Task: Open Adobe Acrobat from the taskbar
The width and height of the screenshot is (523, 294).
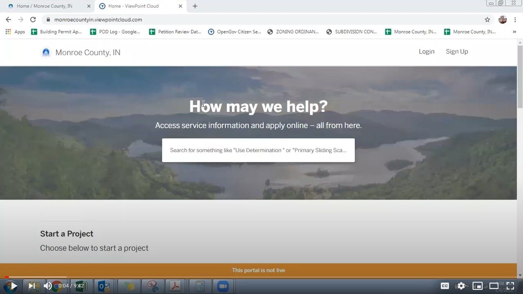Action: [x=175, y=285]
